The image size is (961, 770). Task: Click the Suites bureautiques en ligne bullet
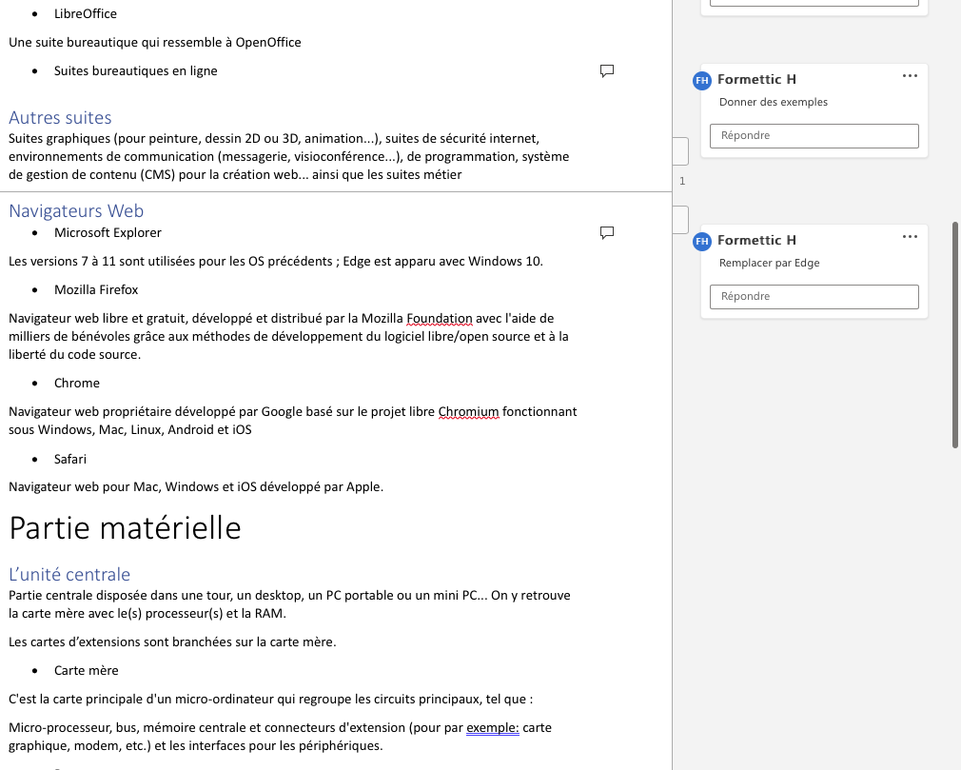[135, 71]
